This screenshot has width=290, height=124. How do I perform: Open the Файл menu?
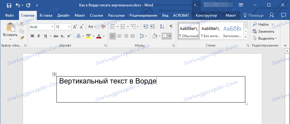pyautogui.click(x=9, y=15)
